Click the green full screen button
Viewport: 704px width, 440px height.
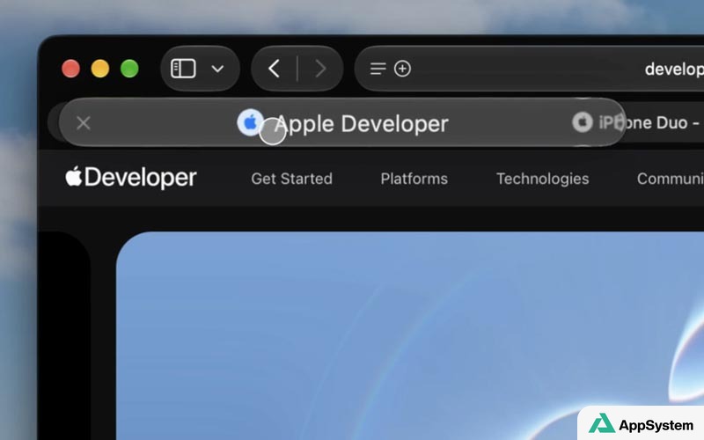coord(129,69)
